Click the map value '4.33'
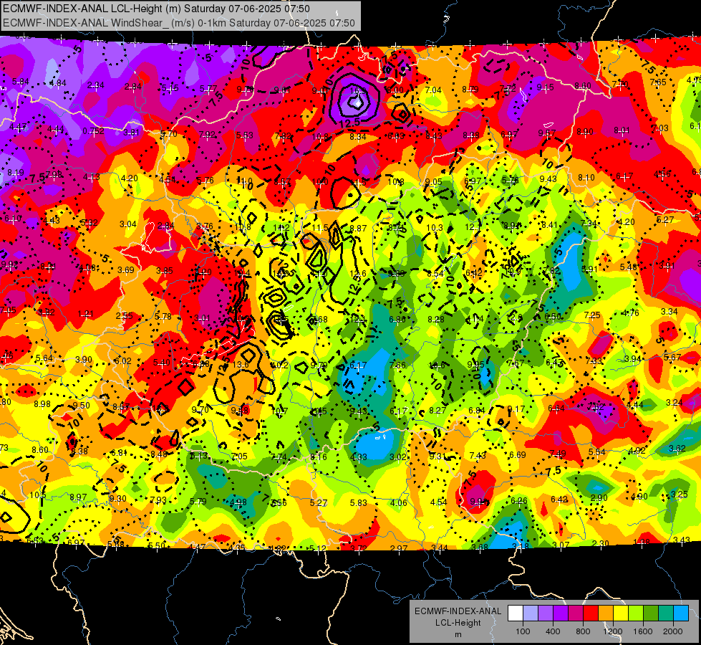Viewport: 701px width, 645px height. click(x=358, y=457)
